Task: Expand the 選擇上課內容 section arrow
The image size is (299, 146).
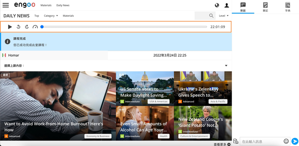Action: click(226, 66)
